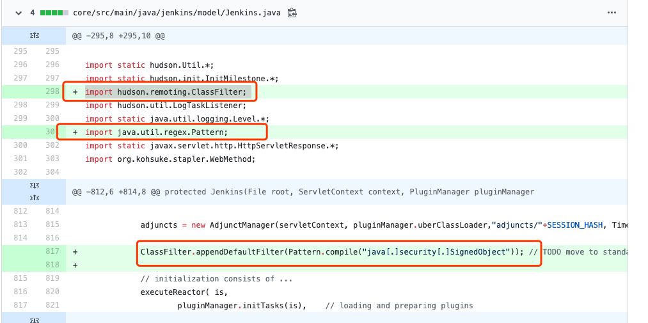The height and width of the screenshot is (323, 648).
Task: Click the green diffstat bar blocks
Action: (x=54, y=13)
